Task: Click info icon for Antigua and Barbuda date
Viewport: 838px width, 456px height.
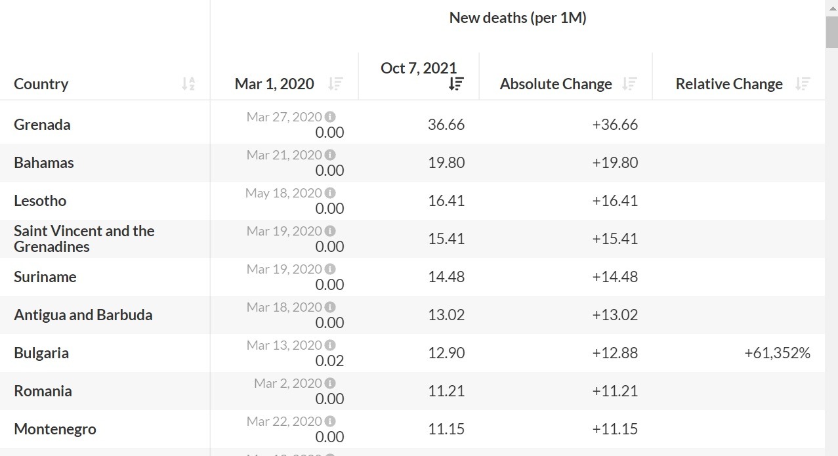Action: point(330,307)
